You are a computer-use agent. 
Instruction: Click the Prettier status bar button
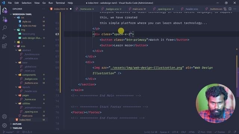(x=220, y=132)
